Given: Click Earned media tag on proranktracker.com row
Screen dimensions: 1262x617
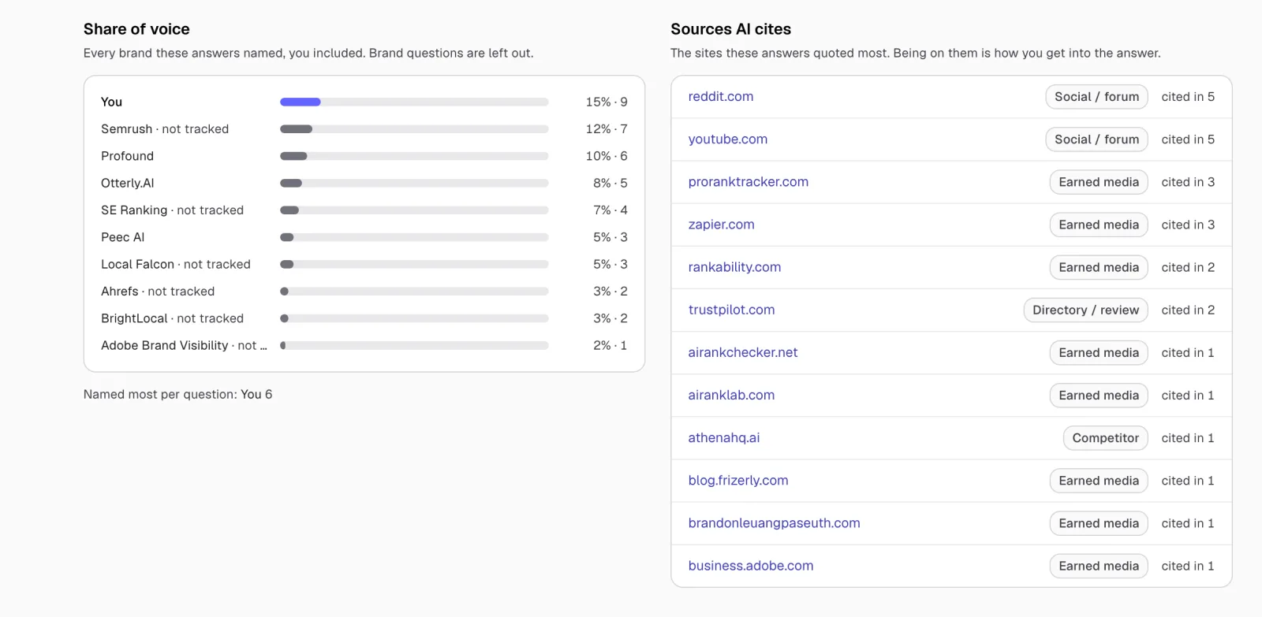Looking at the screenshot, I should (1099, 181).
